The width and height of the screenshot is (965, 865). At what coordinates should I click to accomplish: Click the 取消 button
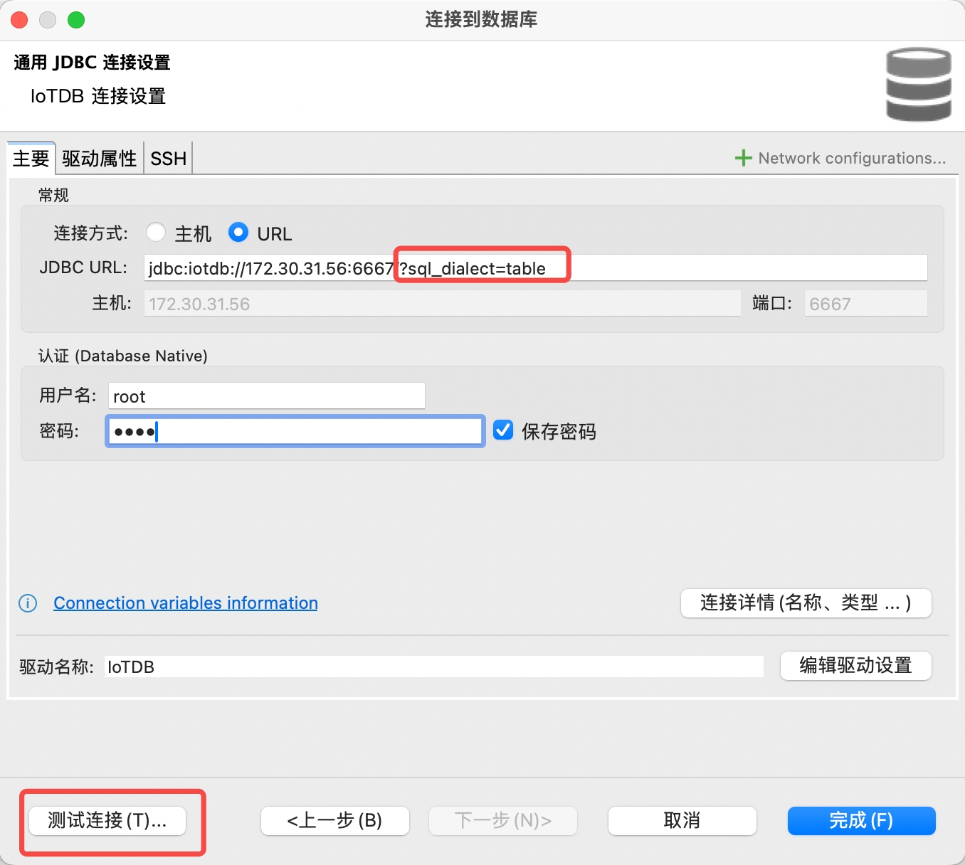click(682, 820)
